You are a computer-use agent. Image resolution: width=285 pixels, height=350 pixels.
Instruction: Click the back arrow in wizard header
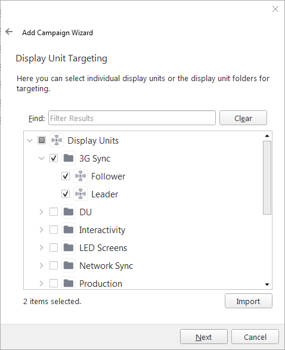point(9,32)
